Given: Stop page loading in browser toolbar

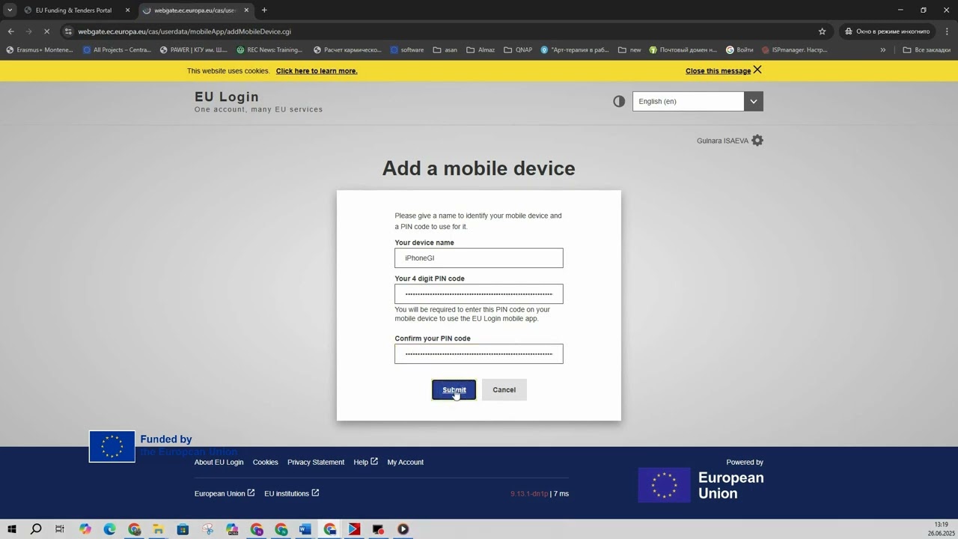Looking at the screenshot, I should point(46,31).
